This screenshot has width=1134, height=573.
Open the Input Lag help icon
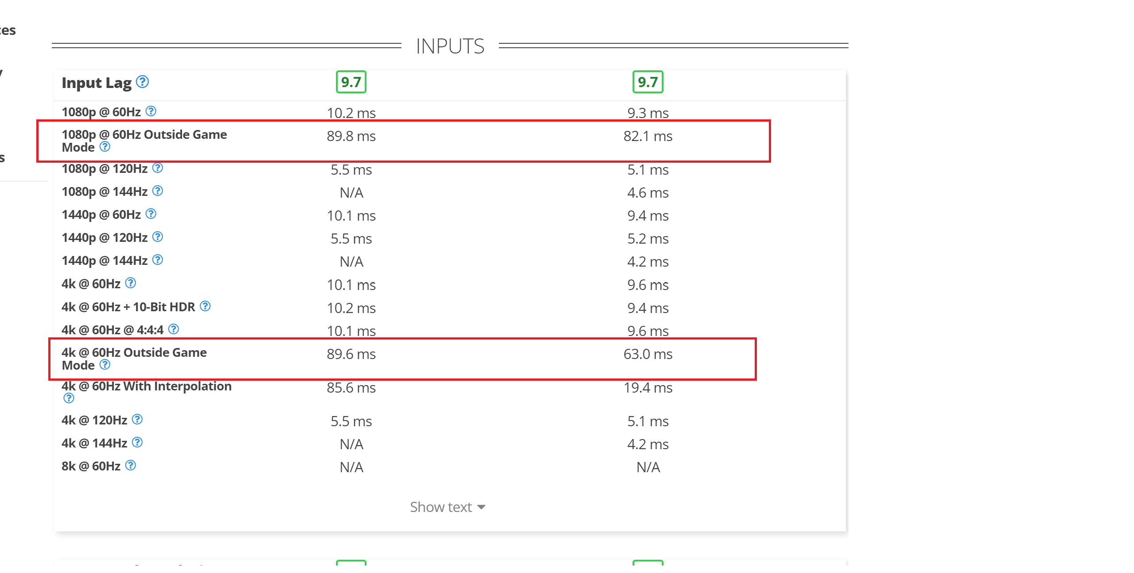point(143,82)
